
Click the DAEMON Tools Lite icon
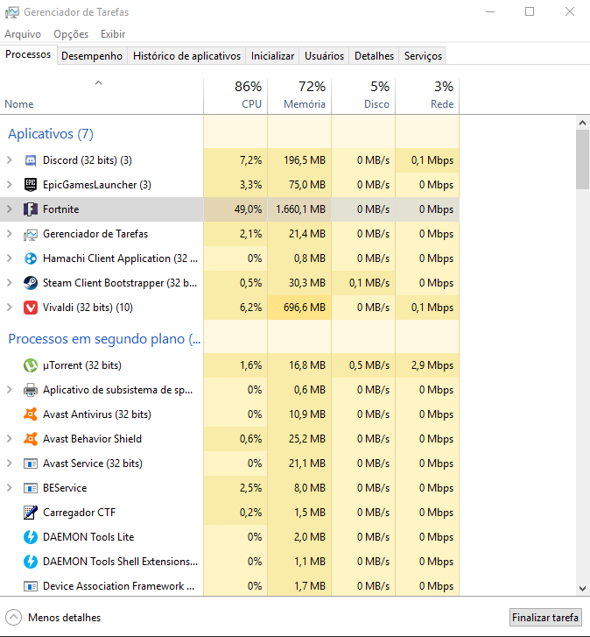(31, 537)
